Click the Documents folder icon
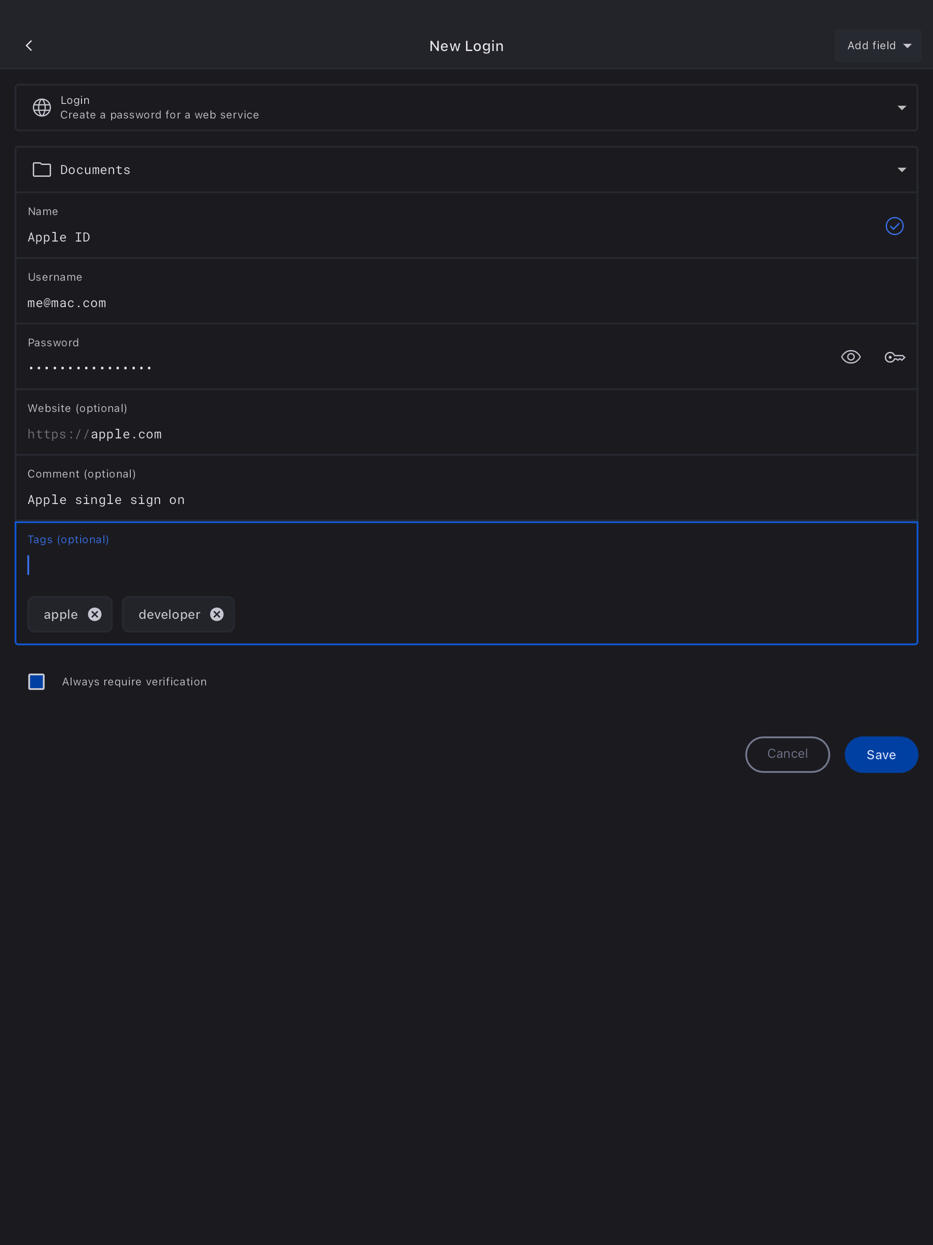The image size is (933, 1245). coord(41,170)
